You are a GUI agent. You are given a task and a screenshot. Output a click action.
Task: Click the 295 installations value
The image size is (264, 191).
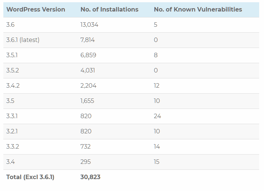(x=86, y=162)
